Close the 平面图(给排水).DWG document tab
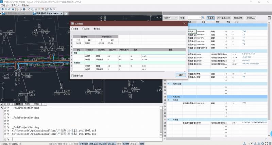 (x=61, y=13)
